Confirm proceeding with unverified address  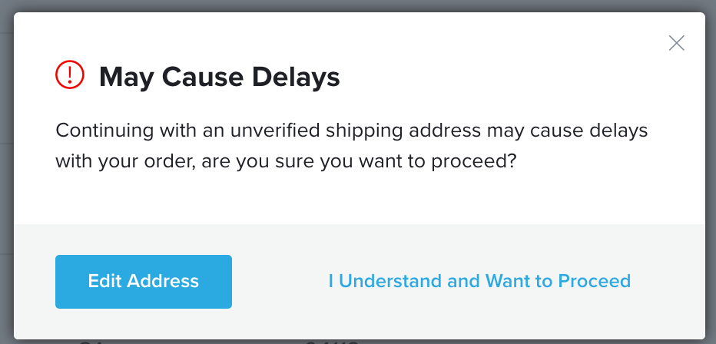tap(479, 281)
